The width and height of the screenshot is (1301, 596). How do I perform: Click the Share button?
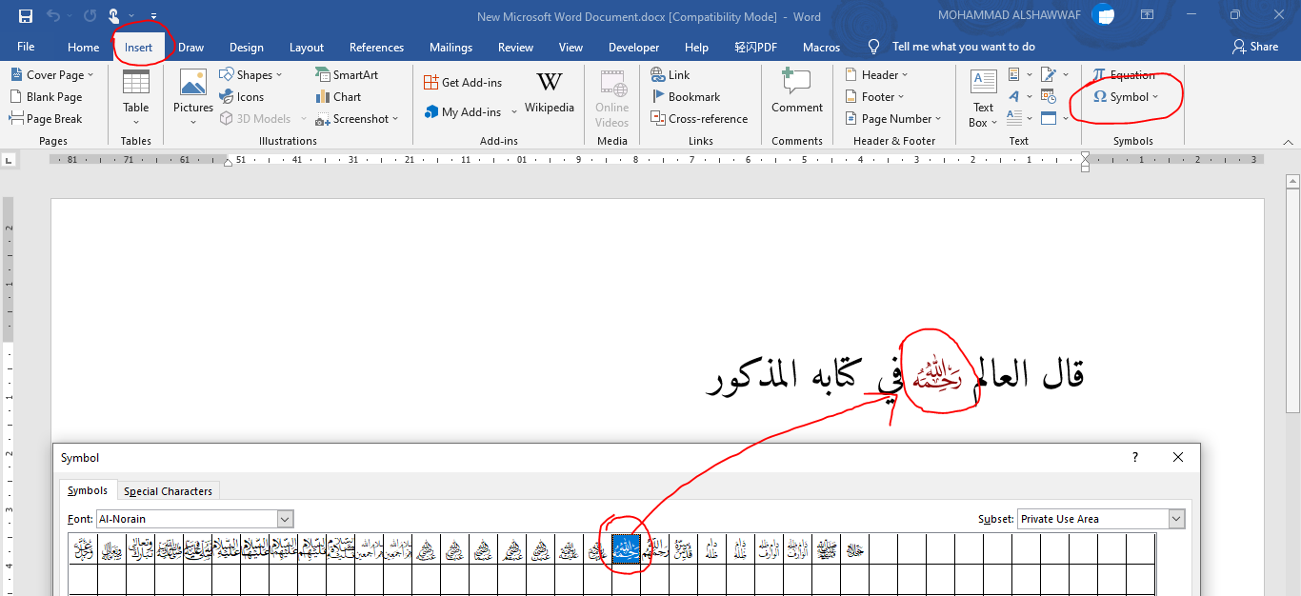pos(1255,47)
